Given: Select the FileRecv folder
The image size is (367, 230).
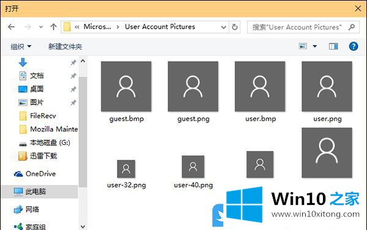Looking at the screenshot, I should [43, 116].
